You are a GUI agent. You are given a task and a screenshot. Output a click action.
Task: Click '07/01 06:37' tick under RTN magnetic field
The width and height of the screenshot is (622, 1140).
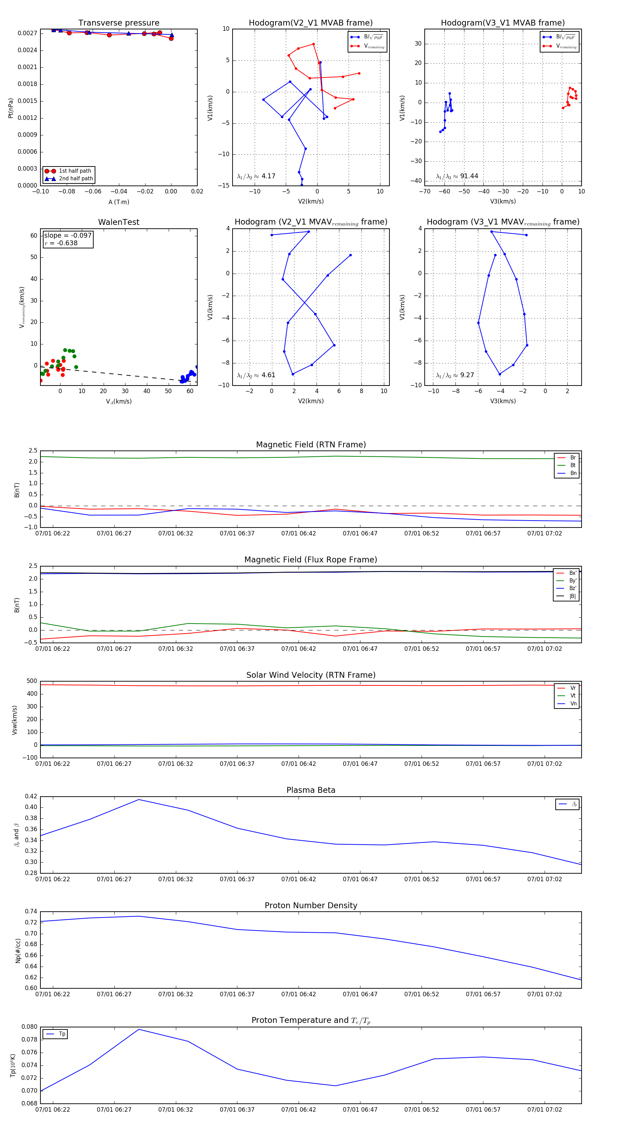coord(237,534)
